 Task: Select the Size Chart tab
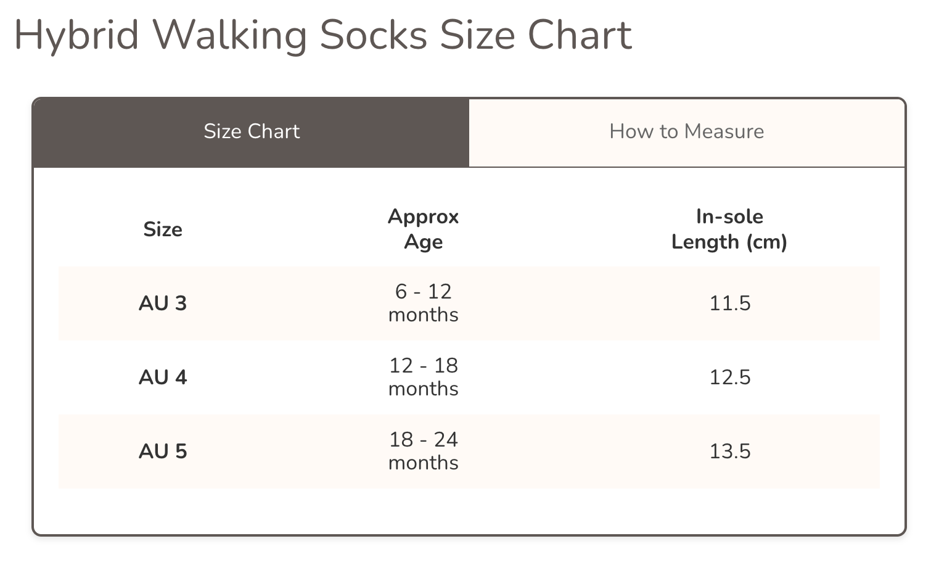tap(252, 131)
